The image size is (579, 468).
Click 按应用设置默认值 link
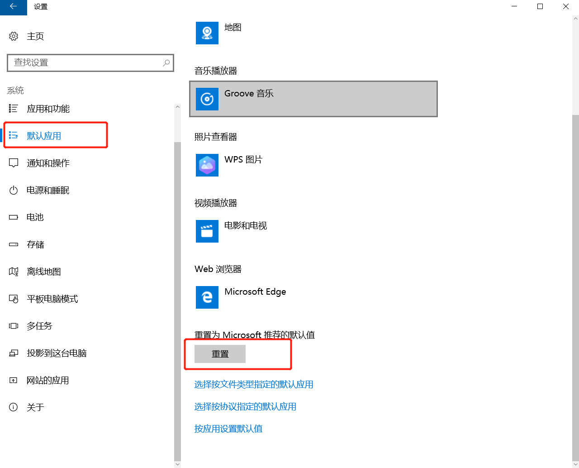click(228, 429)
